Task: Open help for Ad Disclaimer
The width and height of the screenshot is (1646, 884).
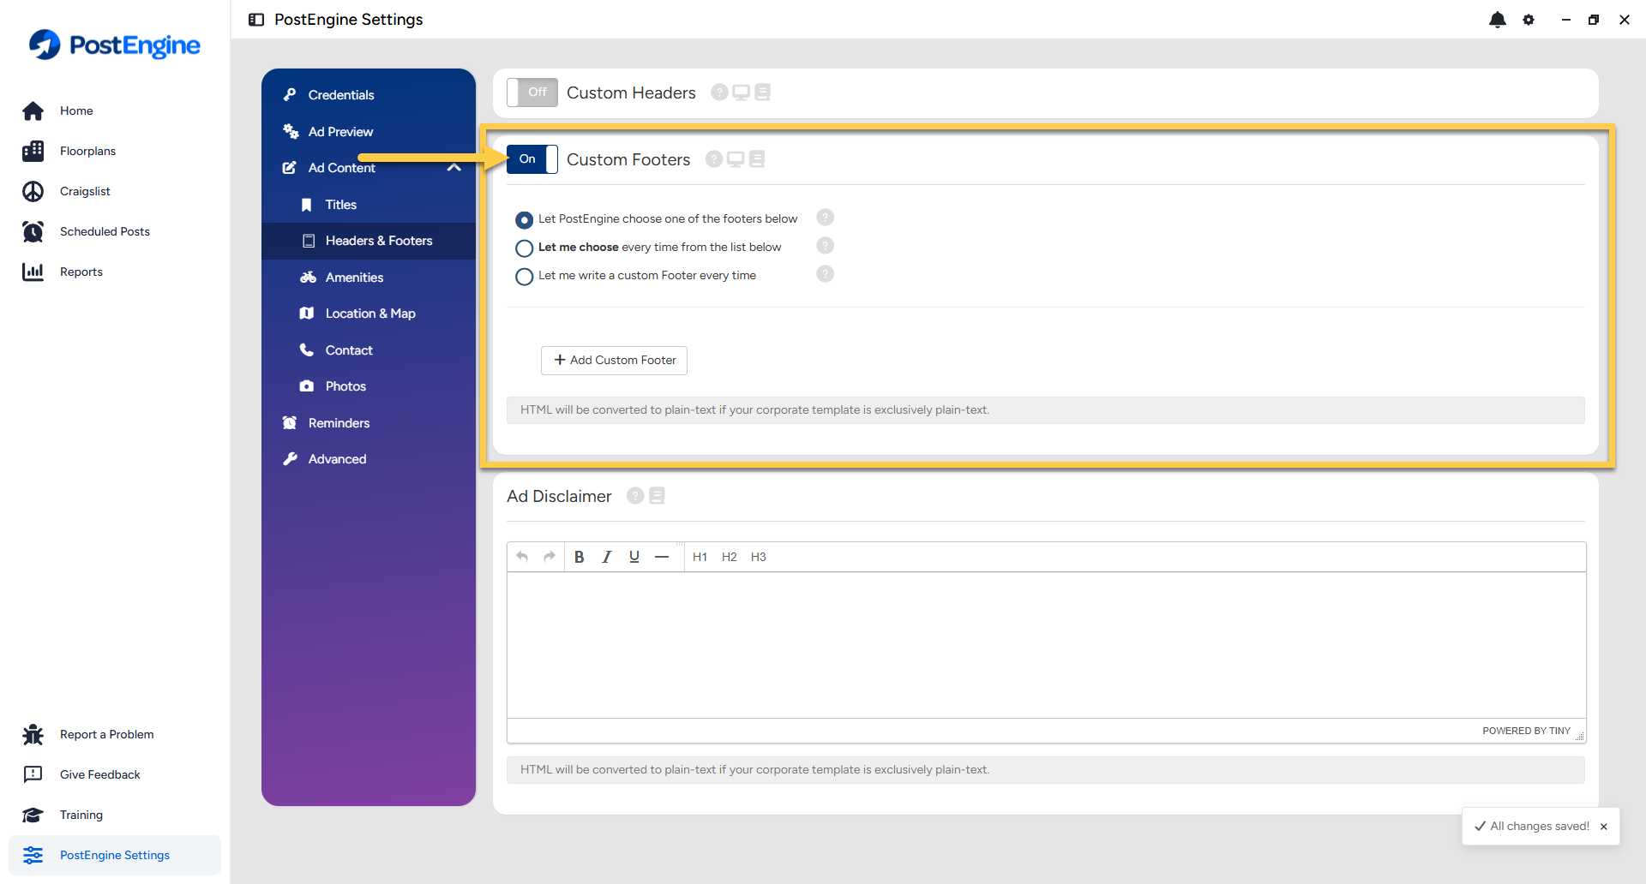Action: (x=635, y=496)
